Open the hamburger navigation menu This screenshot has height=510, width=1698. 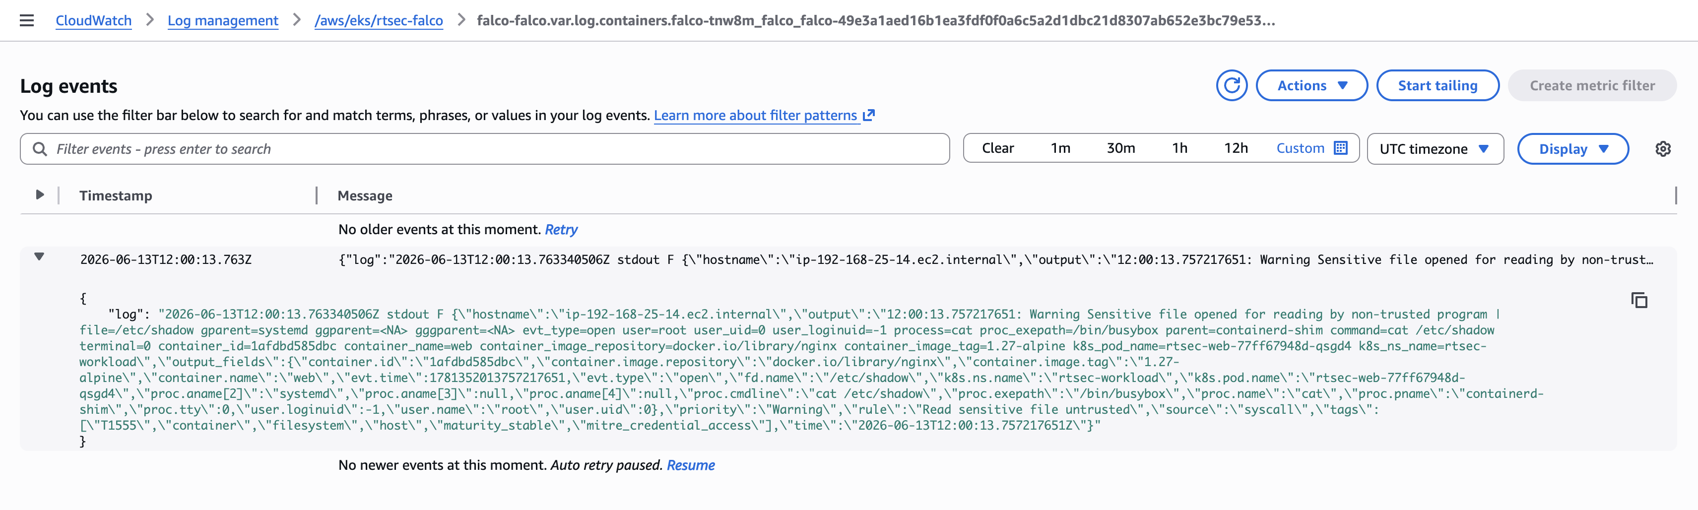click(x=27, y=20)
